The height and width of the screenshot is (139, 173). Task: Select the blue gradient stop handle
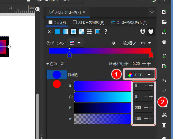69,55
